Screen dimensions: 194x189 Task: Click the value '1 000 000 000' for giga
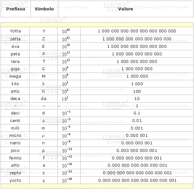(x=137, y=69)
